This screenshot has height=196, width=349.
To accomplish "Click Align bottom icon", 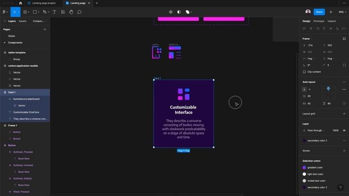I will (338, 28).
